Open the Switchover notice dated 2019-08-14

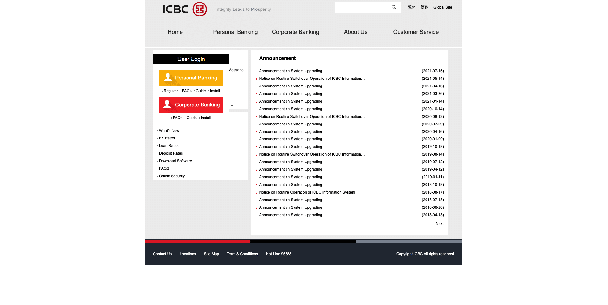click(312, 154)
